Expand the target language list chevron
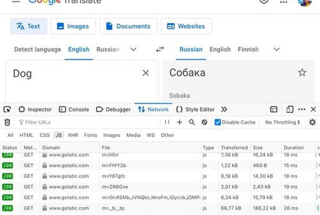Image resolution: width=320 pixels, height=215 pixels. 277,49
